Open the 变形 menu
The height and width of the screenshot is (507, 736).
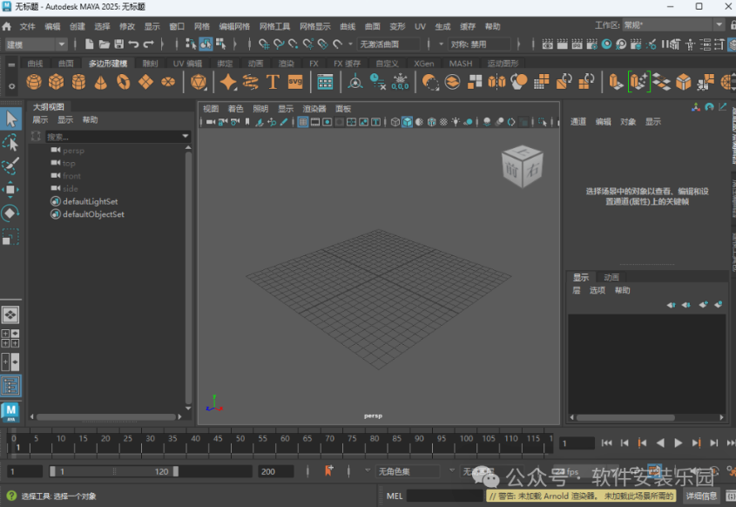click(x=397, y=26)
